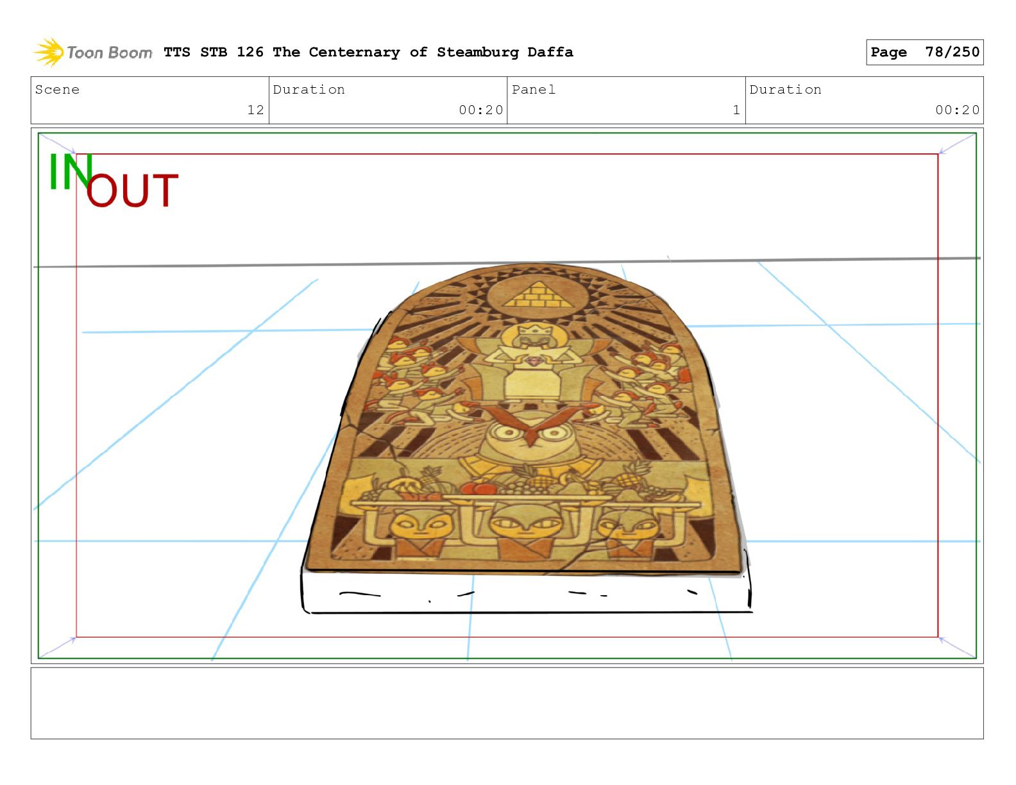Click the Toon Boom logo
The image size is (1016, 785).
93,52
